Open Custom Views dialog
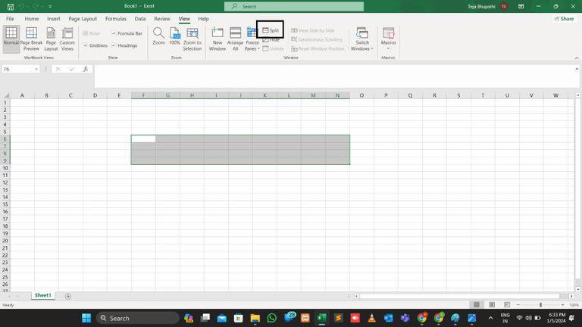 point(67,39)
